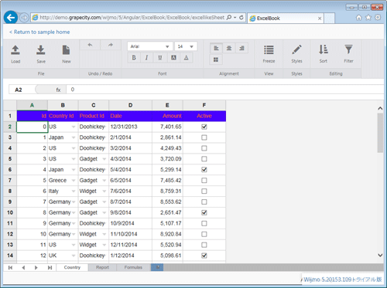Screen dimensions: 387x288
Task: Align cell text left
Action: tap(216, 48)
